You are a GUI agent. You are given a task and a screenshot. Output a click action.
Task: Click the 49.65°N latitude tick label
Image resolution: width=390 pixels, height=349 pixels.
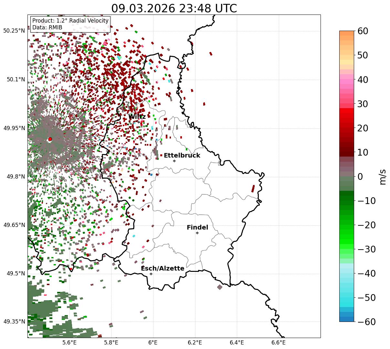(14, 225)
